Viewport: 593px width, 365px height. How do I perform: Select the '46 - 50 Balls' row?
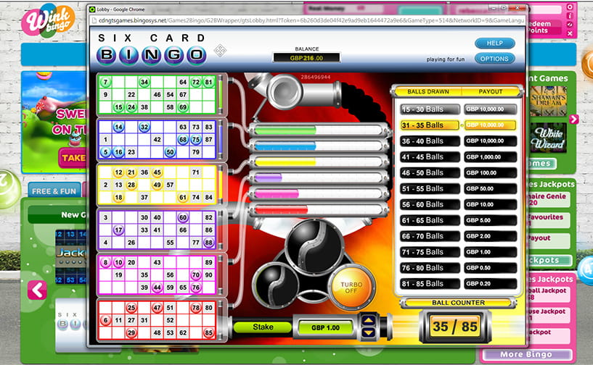pos(430,173)
